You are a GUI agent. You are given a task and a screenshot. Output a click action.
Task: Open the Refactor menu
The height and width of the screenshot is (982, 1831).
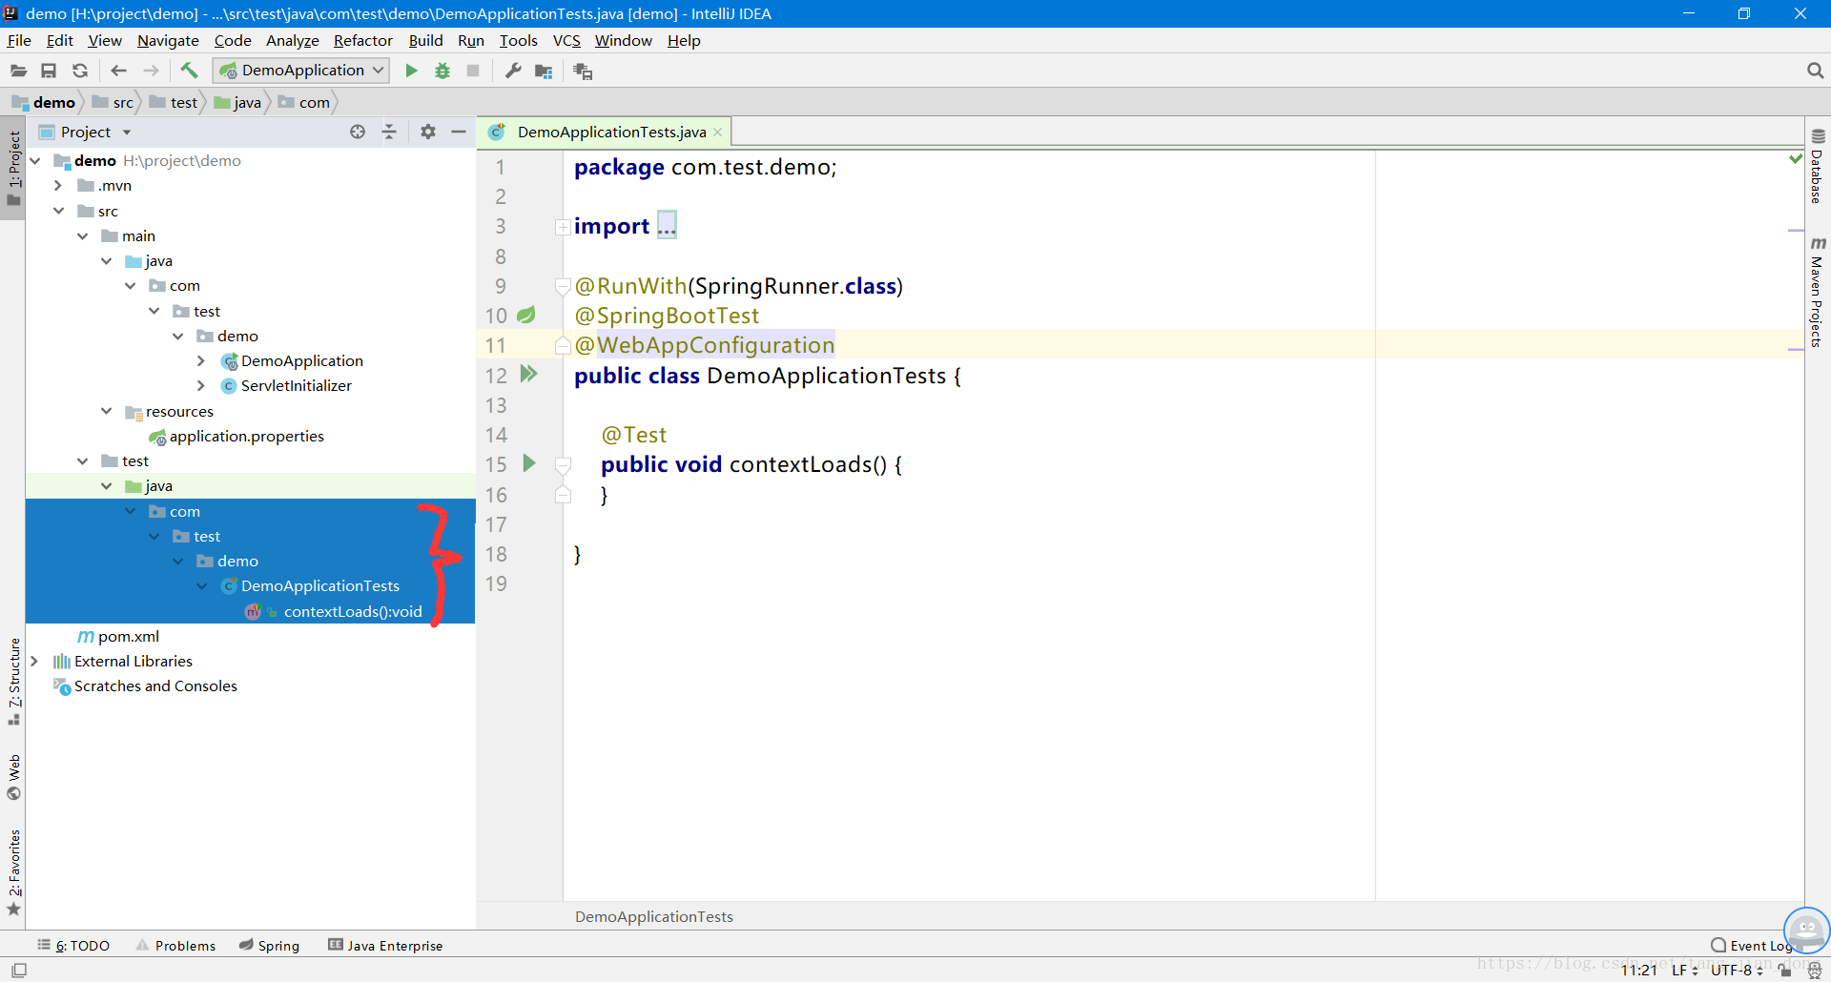(363, 40)
